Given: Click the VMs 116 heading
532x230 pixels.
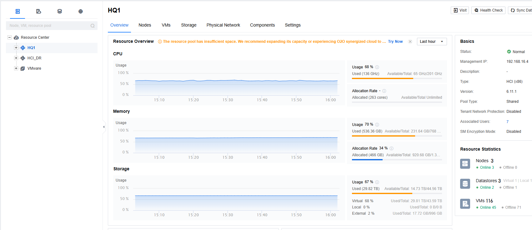Looking at the screenshot, I should (x=484, y=201).
